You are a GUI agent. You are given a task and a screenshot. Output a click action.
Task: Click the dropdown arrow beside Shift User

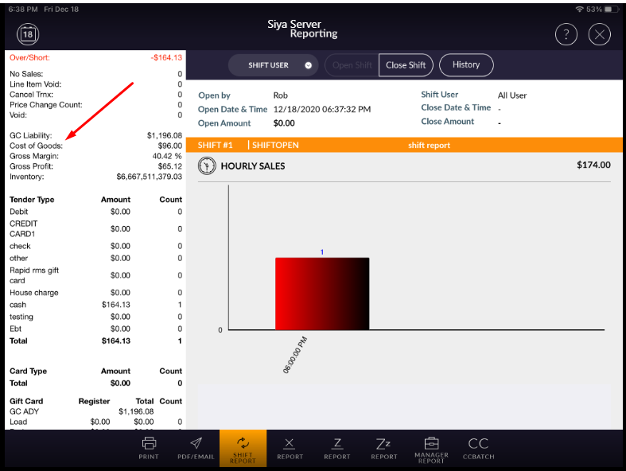[x=308, y=65]
